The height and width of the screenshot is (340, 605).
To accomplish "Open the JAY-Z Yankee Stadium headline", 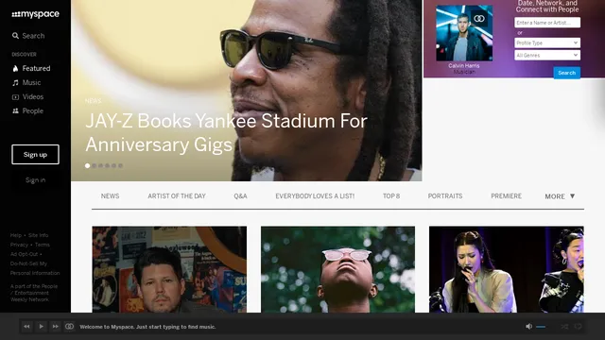I will [x=226, y=132].
